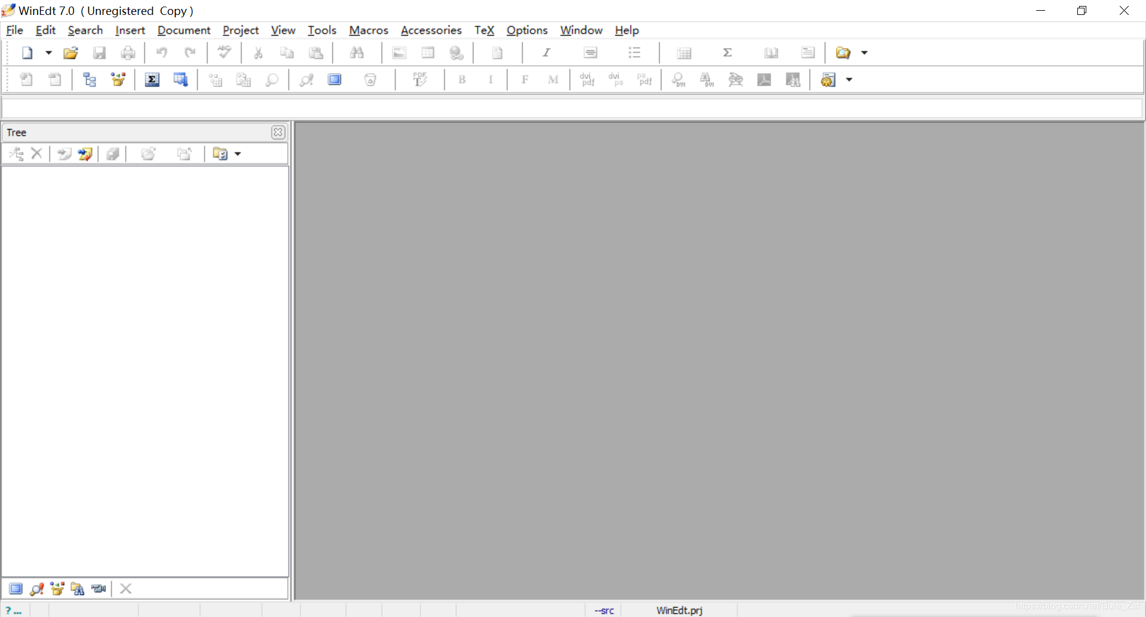Apply italic with the slanted I icon
This screenshot has width=1146, height=617.
pos(546,53)
